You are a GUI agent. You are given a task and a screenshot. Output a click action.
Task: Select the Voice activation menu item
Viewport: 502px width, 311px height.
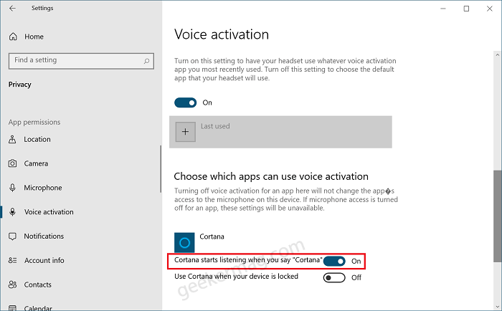[49, 212]
